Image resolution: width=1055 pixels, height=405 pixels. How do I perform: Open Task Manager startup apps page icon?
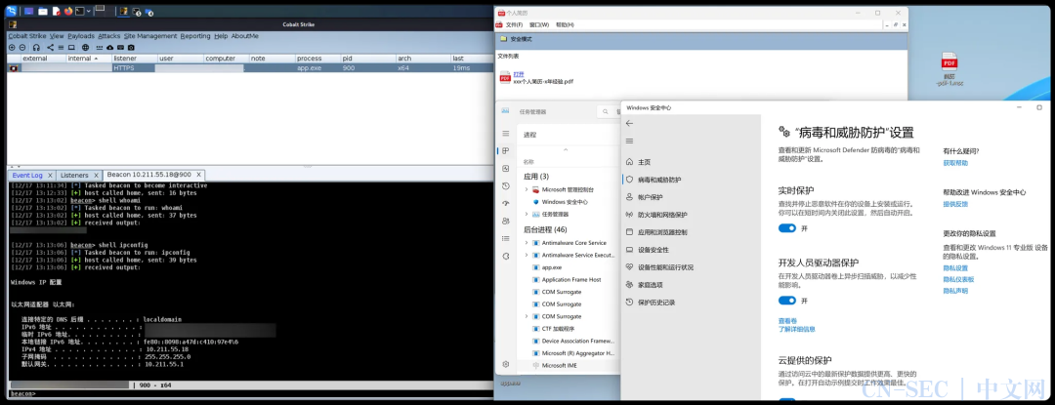505,204
